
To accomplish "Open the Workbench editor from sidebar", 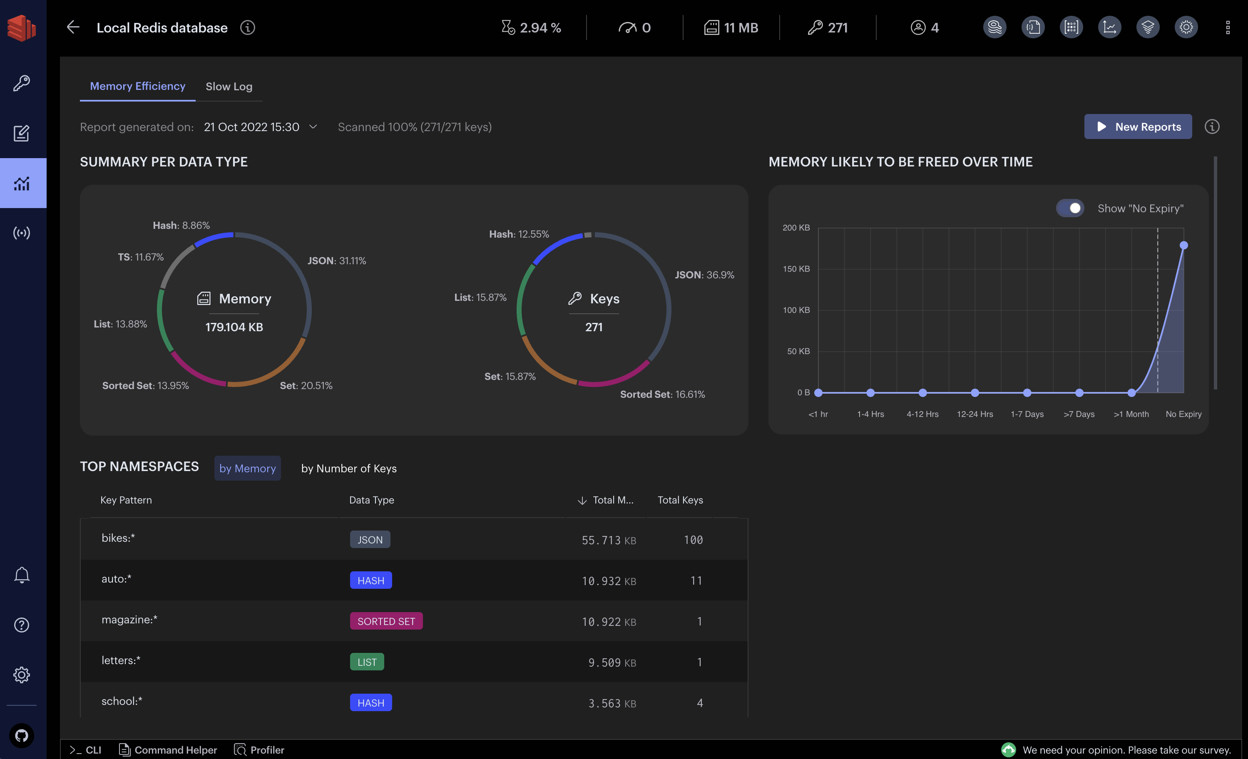I will tap(21, 133).
